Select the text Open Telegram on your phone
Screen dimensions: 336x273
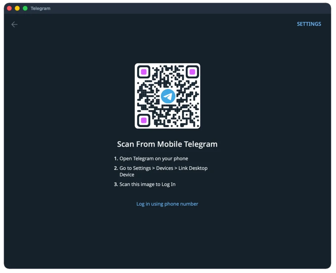[154, 158]
